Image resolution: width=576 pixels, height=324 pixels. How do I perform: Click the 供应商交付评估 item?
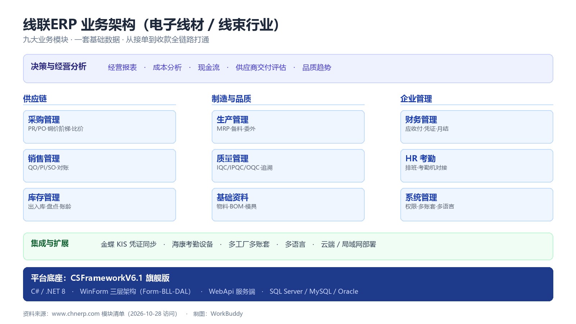(x=261, y=67)
